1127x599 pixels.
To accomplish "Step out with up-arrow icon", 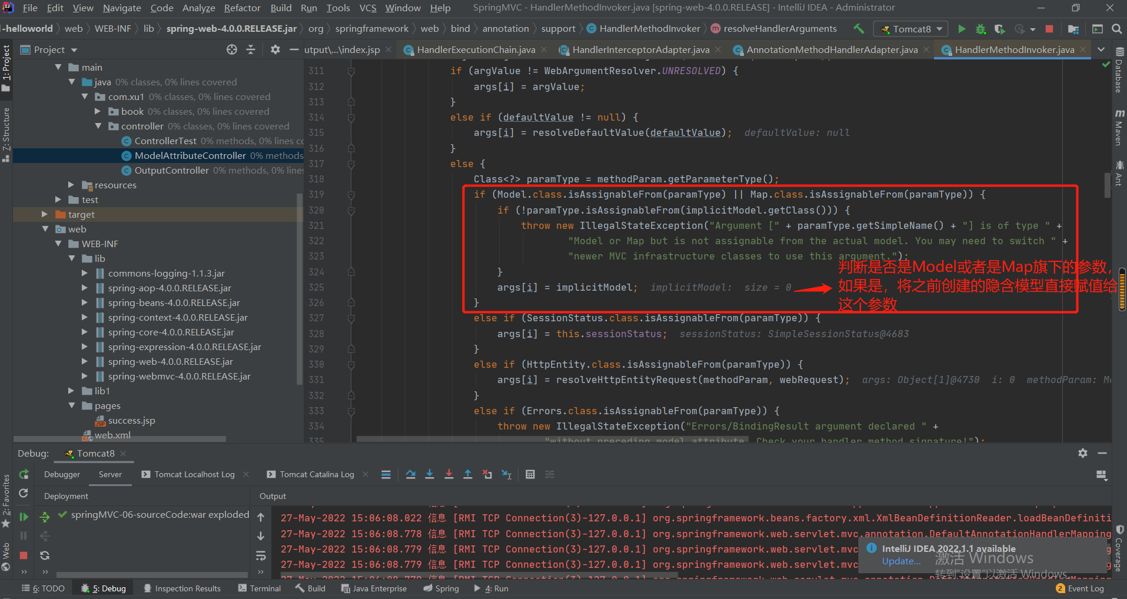I will 468,474.
